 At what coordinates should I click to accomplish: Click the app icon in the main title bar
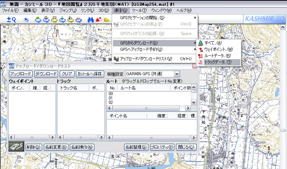(3, 4)
